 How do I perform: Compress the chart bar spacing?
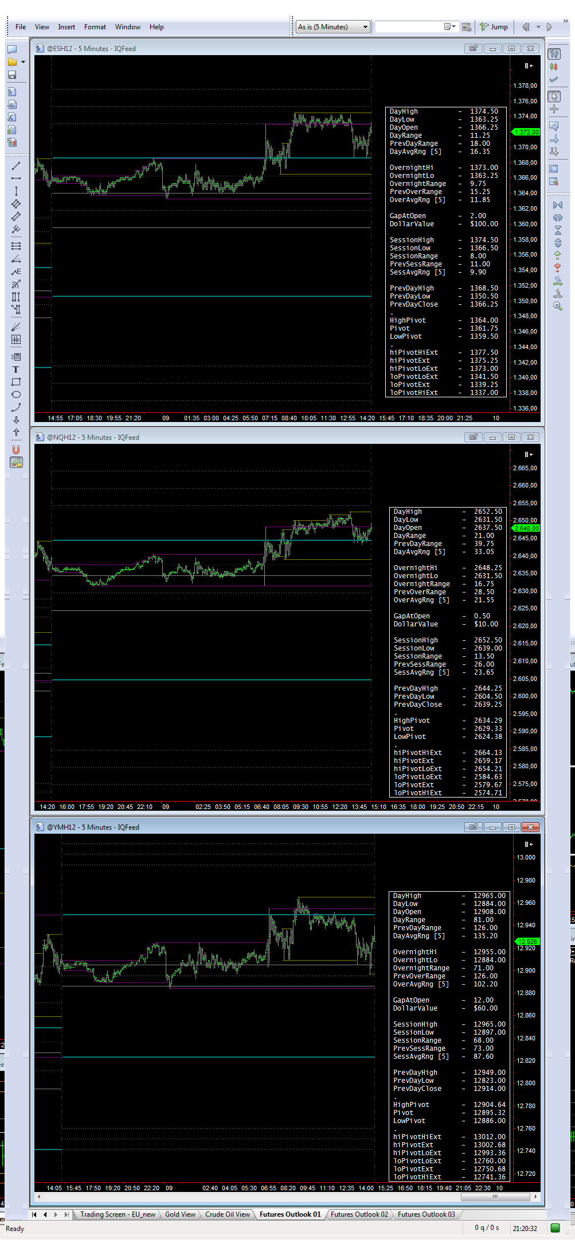pos(558,205)
